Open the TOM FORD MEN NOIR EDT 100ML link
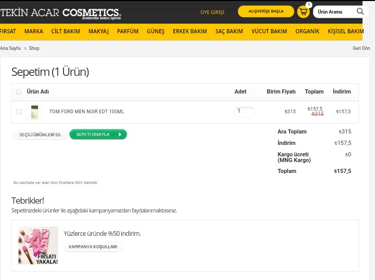This screenshot has width=375, height=280. [x=86, y=112]
